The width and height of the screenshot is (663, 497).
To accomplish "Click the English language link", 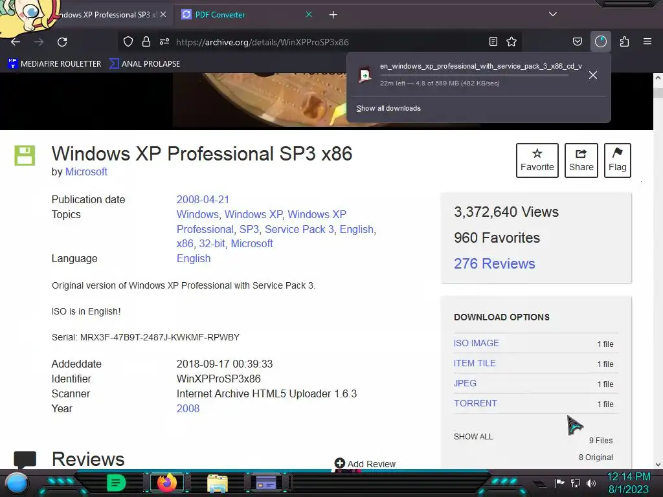I will pyautogui.click(x=193, y=258).
